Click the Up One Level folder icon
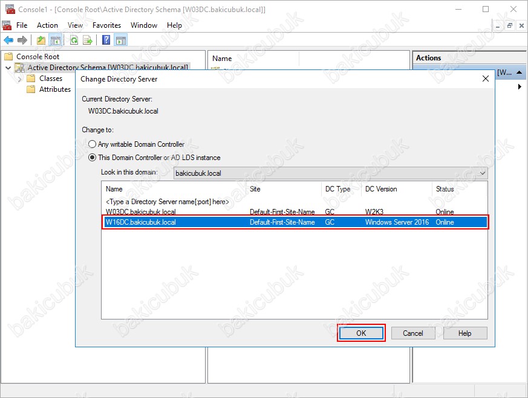This screenshot has width=528, height=398. (41, 40)
